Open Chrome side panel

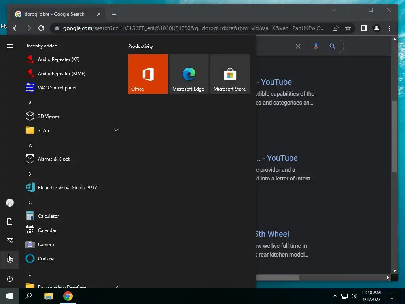(364, 28)
